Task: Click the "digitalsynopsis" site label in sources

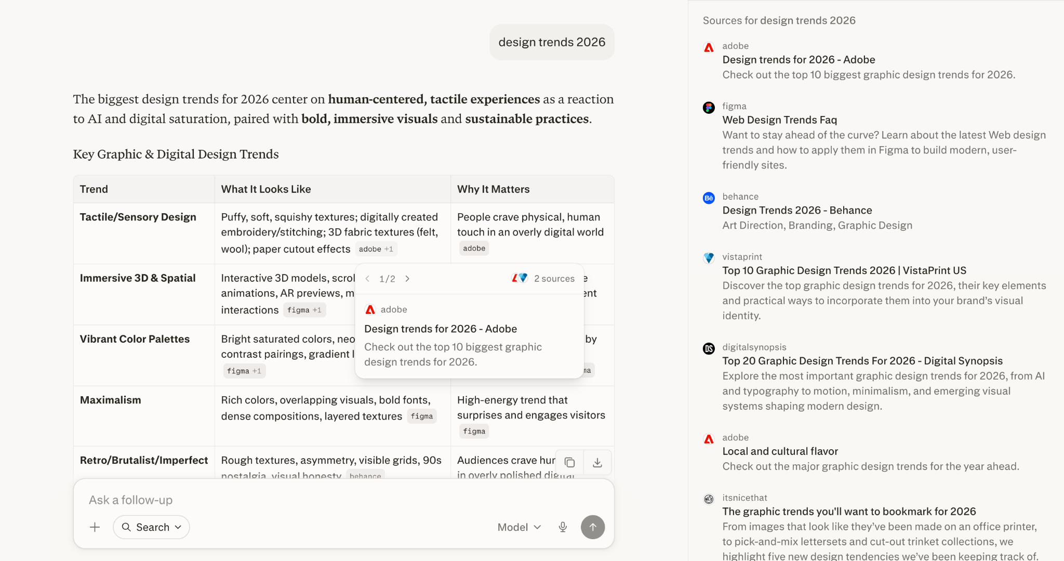Action: [x=754, y=347]
